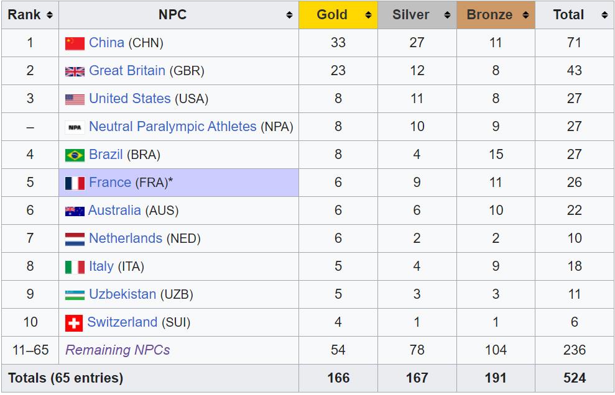The height and width of the screenshot is (395, 615).
Task: Click the NPA emblem icon
Action: pyautogui.click(x=75, y=127)
